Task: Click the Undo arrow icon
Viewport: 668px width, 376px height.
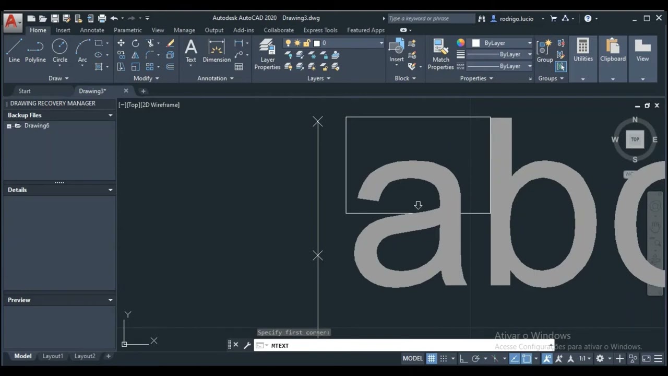Action: point(114,18)
